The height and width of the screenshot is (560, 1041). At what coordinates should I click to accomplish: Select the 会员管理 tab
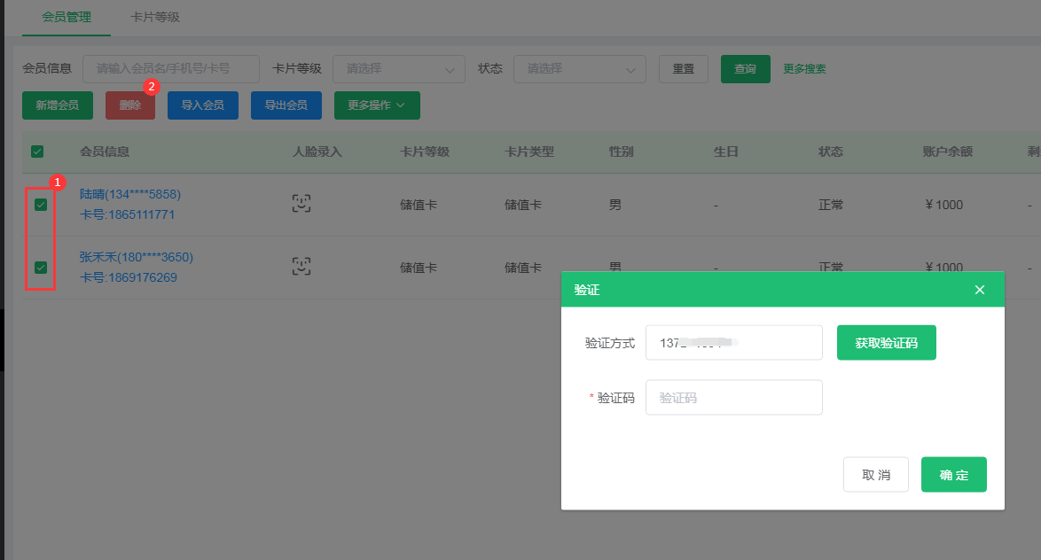[66, 16]
